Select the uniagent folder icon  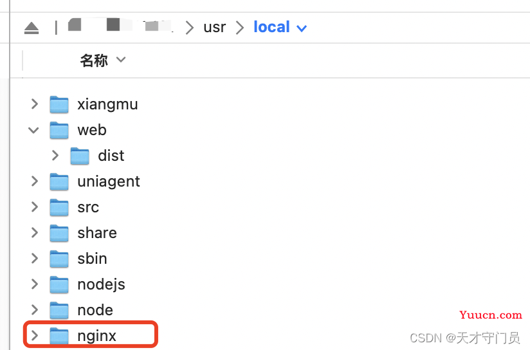59,181
